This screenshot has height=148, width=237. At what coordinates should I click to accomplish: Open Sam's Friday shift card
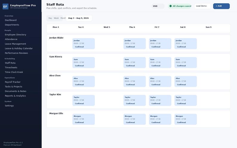[160, 63]
